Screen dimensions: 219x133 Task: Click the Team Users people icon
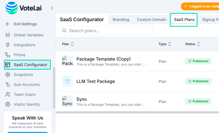pos(8,94)
